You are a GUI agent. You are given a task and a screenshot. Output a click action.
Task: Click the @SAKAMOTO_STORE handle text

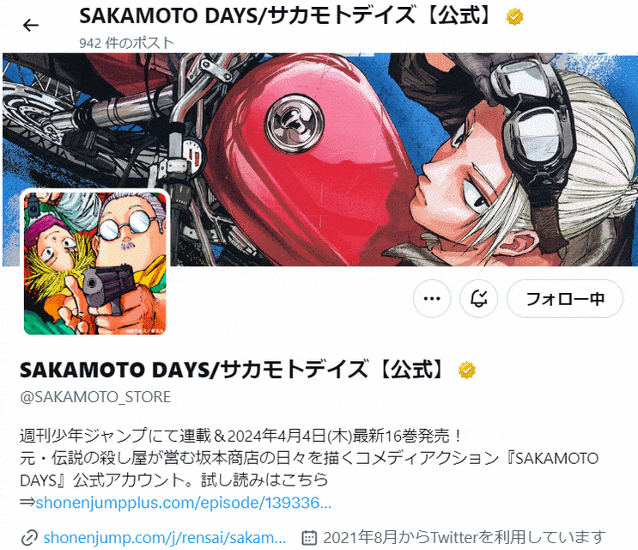click(95, 396)
